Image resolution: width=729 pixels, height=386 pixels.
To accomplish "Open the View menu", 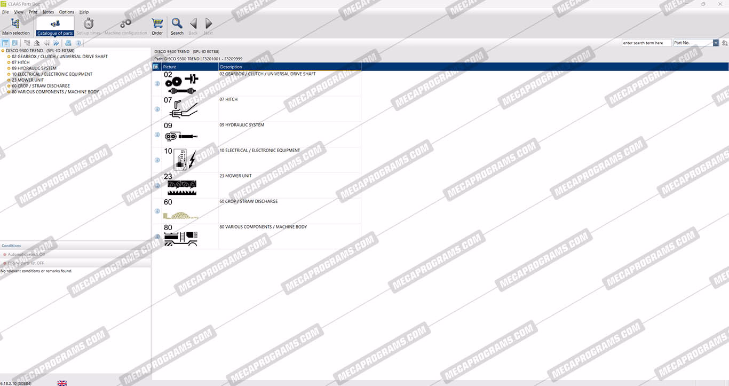I will point(19,12).
